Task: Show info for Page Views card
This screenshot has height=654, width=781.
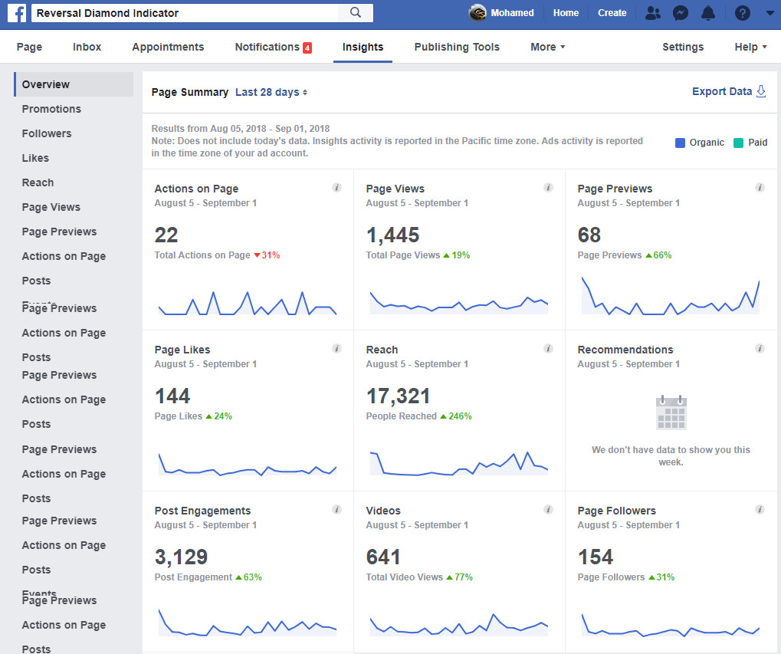Action: pos(549,188)
